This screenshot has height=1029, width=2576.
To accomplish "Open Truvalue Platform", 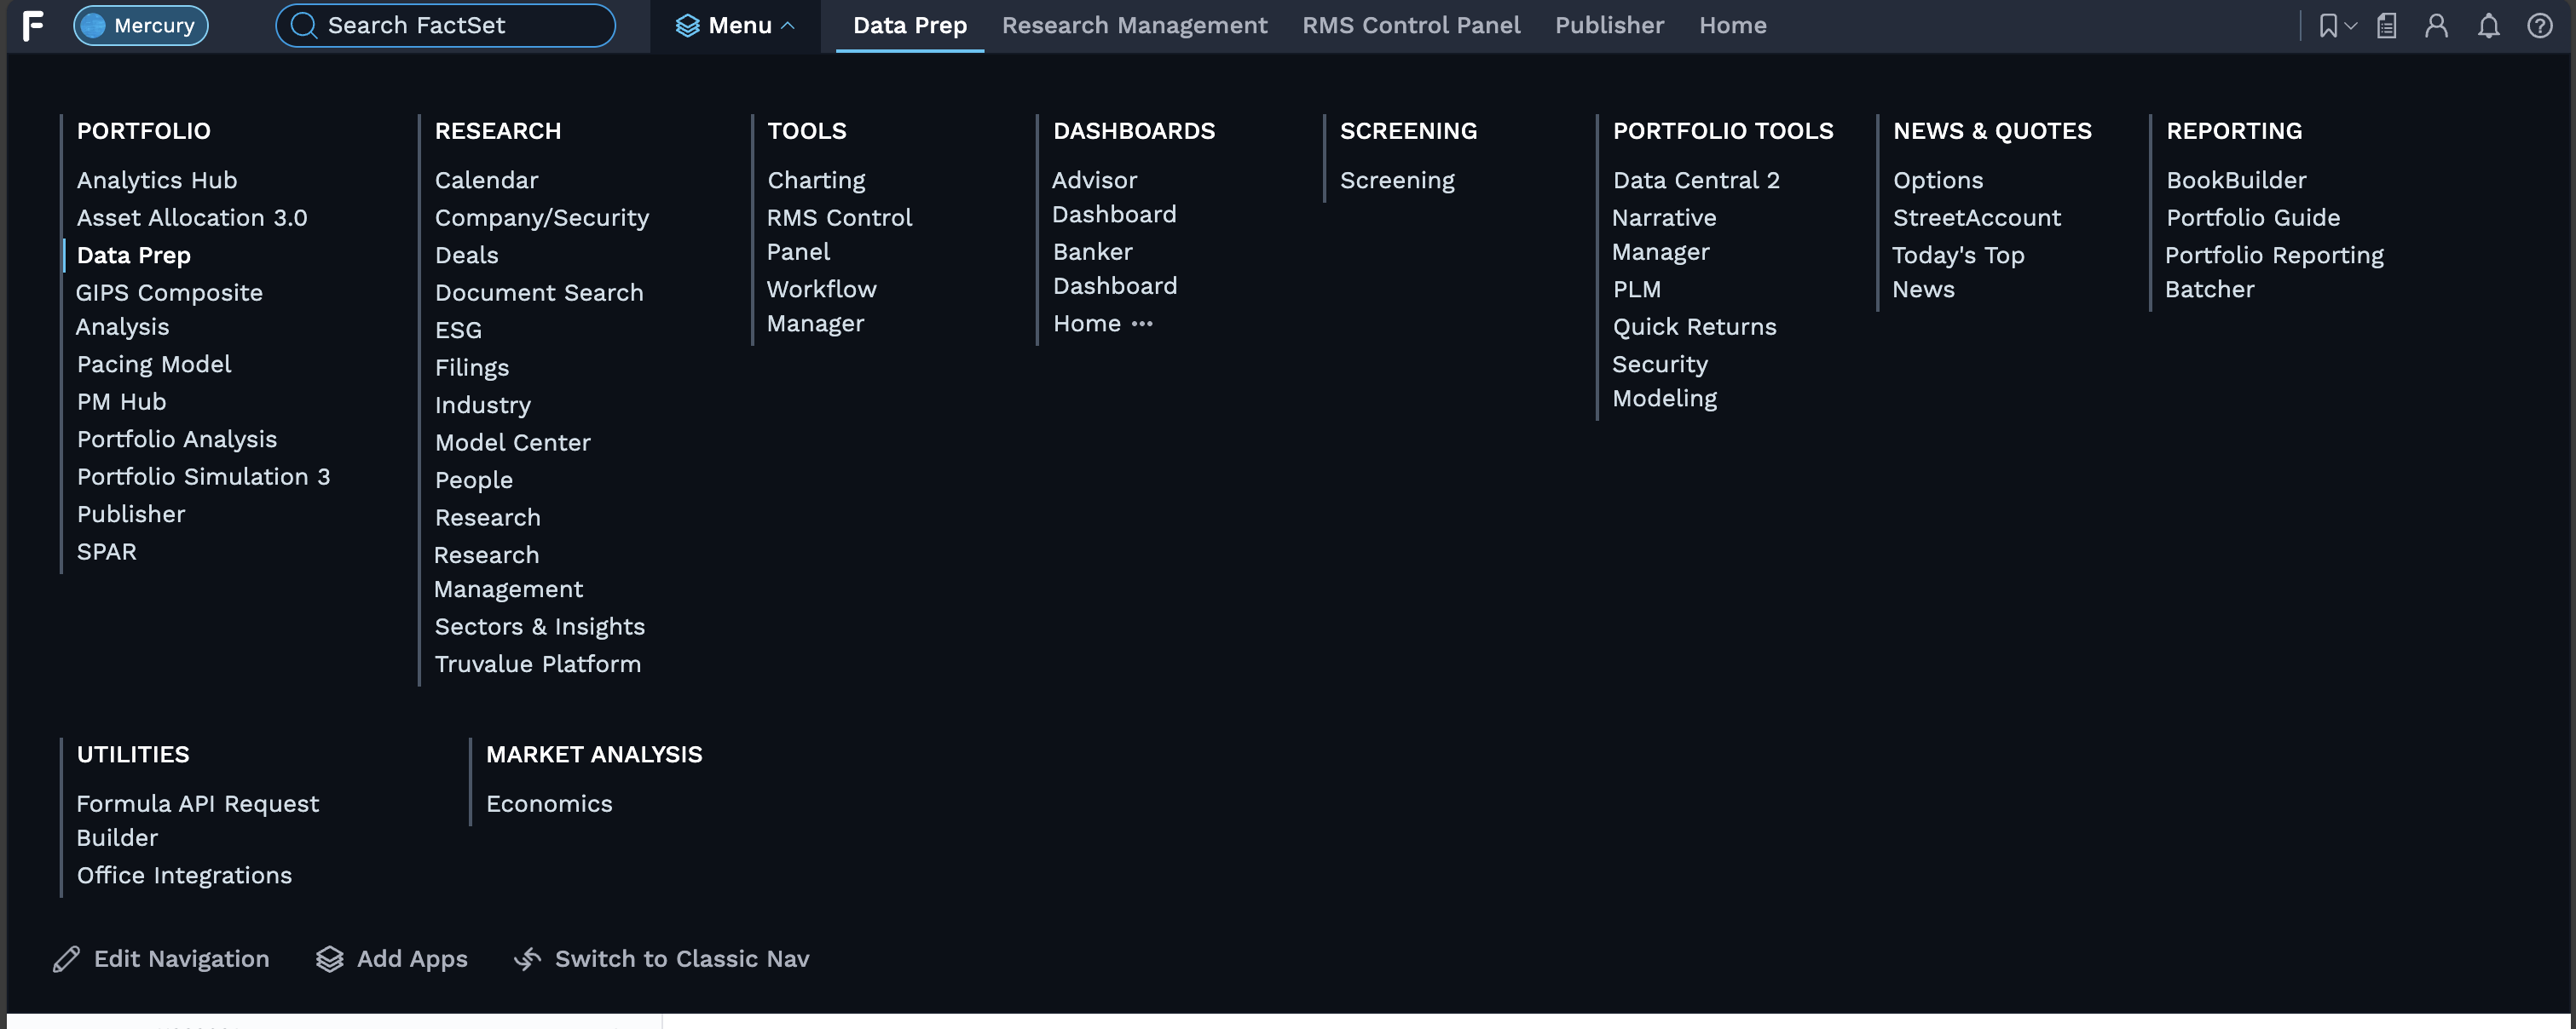I will pyautogui.click(x=537, y=664).
